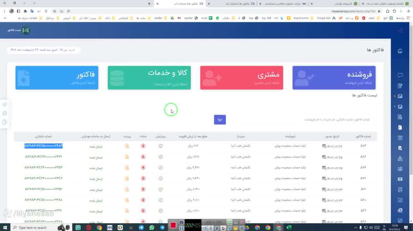Show the Windows system tray hidden icons
The width and height of the screenshot is (413, 231).
[x=355, y=227]
